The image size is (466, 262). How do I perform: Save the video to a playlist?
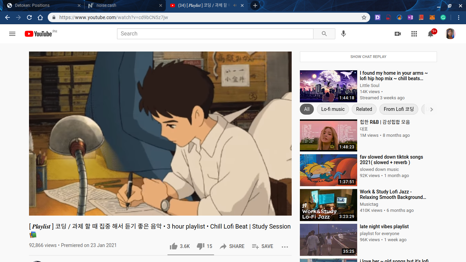262,246
